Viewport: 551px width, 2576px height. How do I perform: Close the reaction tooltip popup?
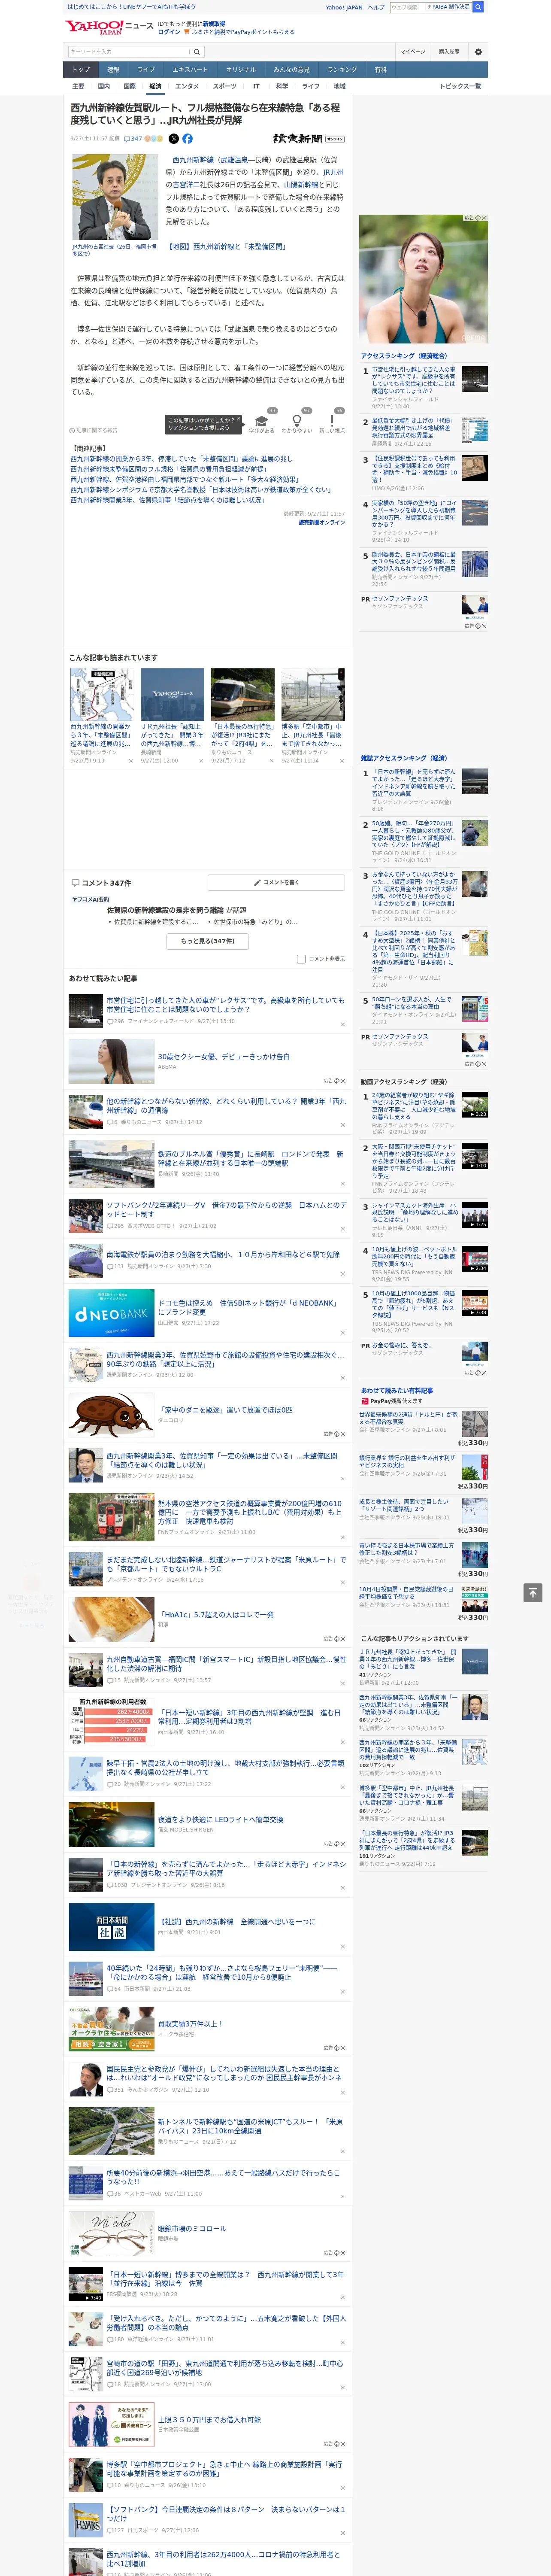click(x=239, y=420)
